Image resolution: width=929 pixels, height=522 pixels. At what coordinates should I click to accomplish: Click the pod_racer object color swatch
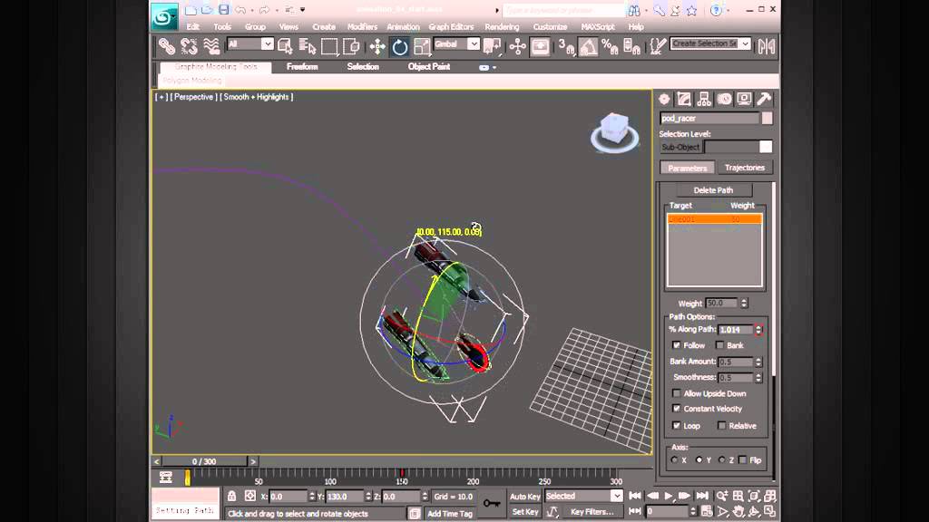(x=767, y=119)
